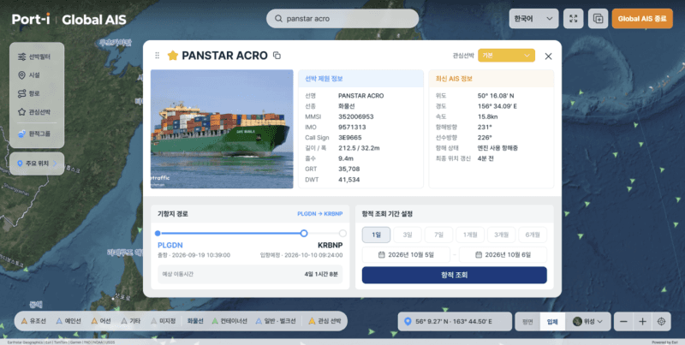Toggle the 예인선 tug legend filter
This screenshot has width=685, height=345.
68,321
